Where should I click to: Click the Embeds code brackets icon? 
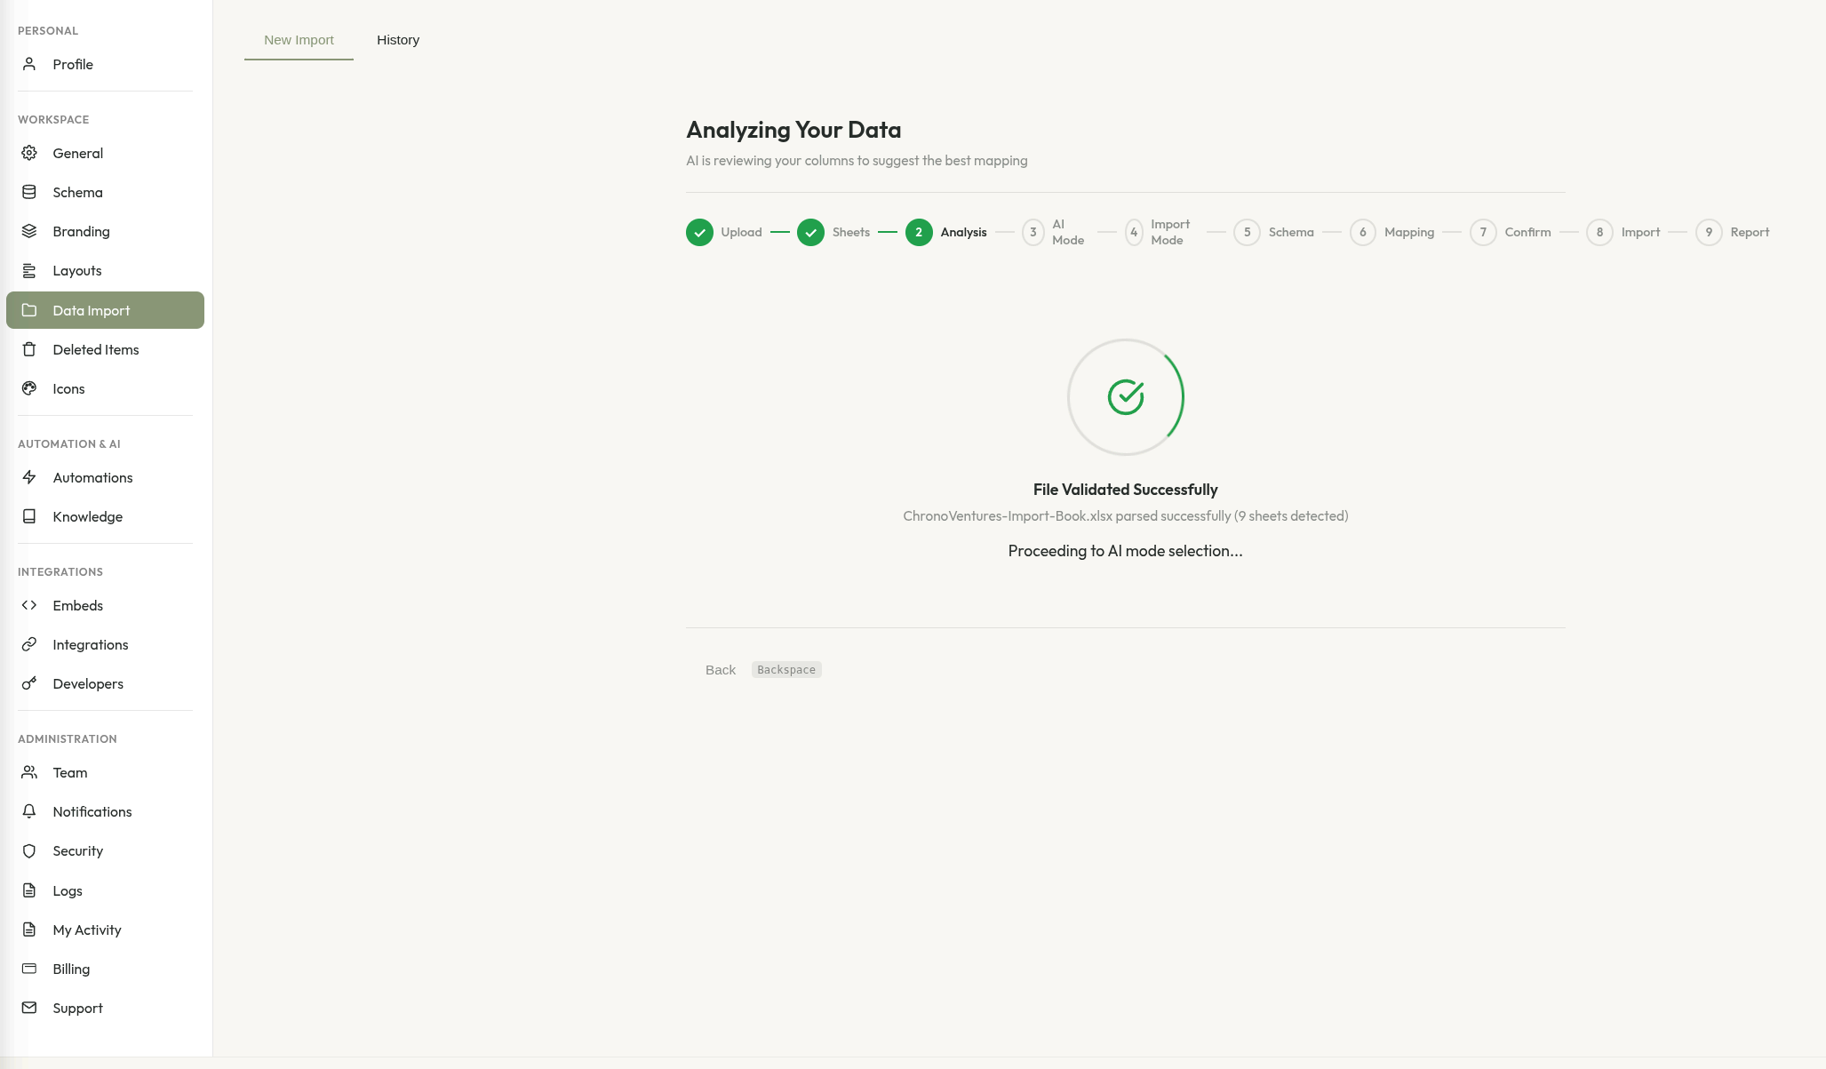tap(29, 605)
